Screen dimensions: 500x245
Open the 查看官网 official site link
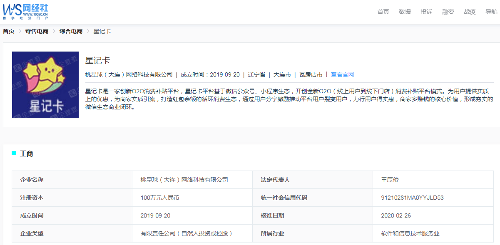coord(342,75)
